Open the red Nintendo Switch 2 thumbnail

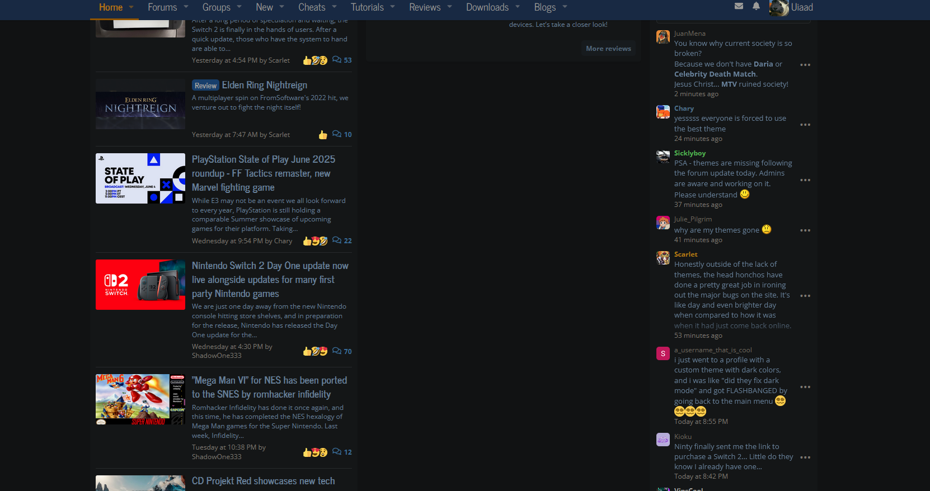pyautogui.click(x=140, y=285)
